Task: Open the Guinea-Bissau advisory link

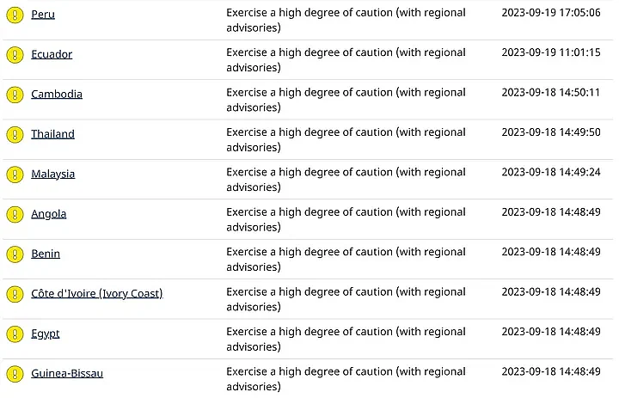Action: coord(67,373)
